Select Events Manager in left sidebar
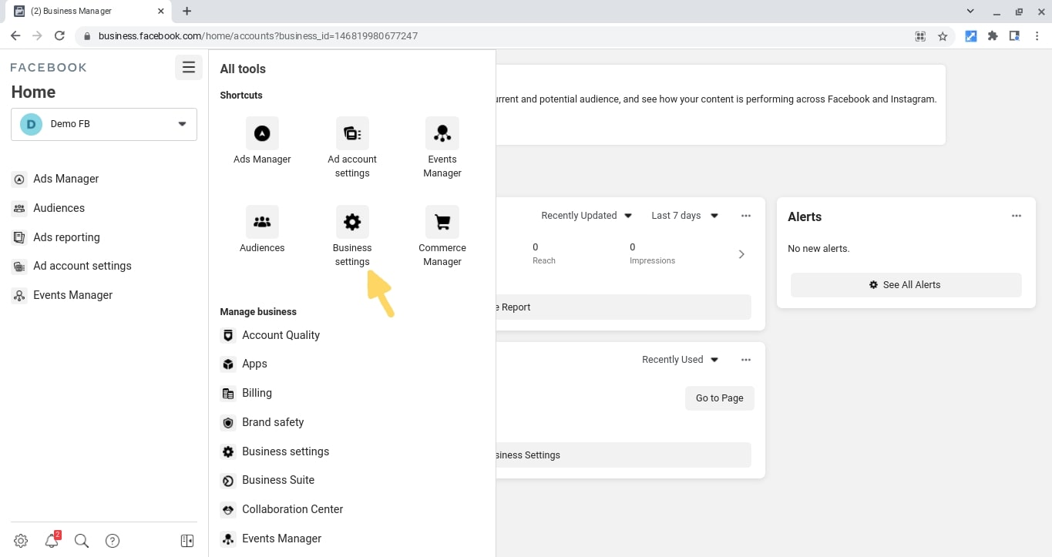This screenshot has height=557, width=1052. click(x=62, y=295)
